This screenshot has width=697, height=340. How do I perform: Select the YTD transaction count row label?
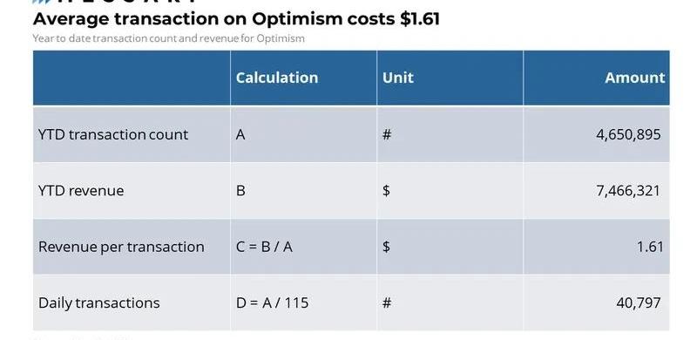tap(113, 134)
